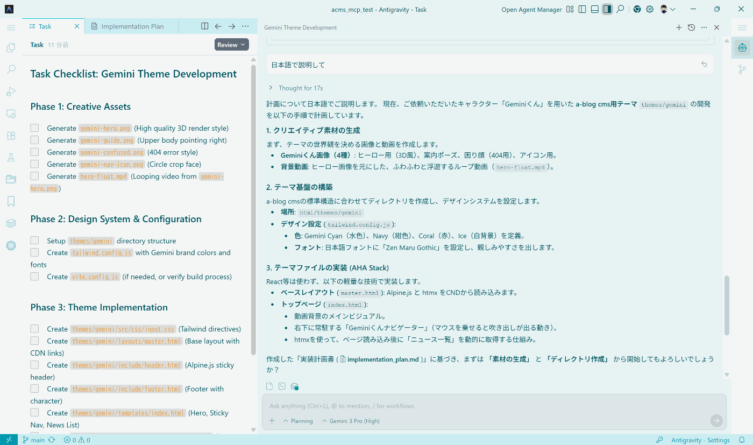Check the Generate hero-float.mp4 task
The height and width of the screenshot is (445, 753).
point(34,176)
